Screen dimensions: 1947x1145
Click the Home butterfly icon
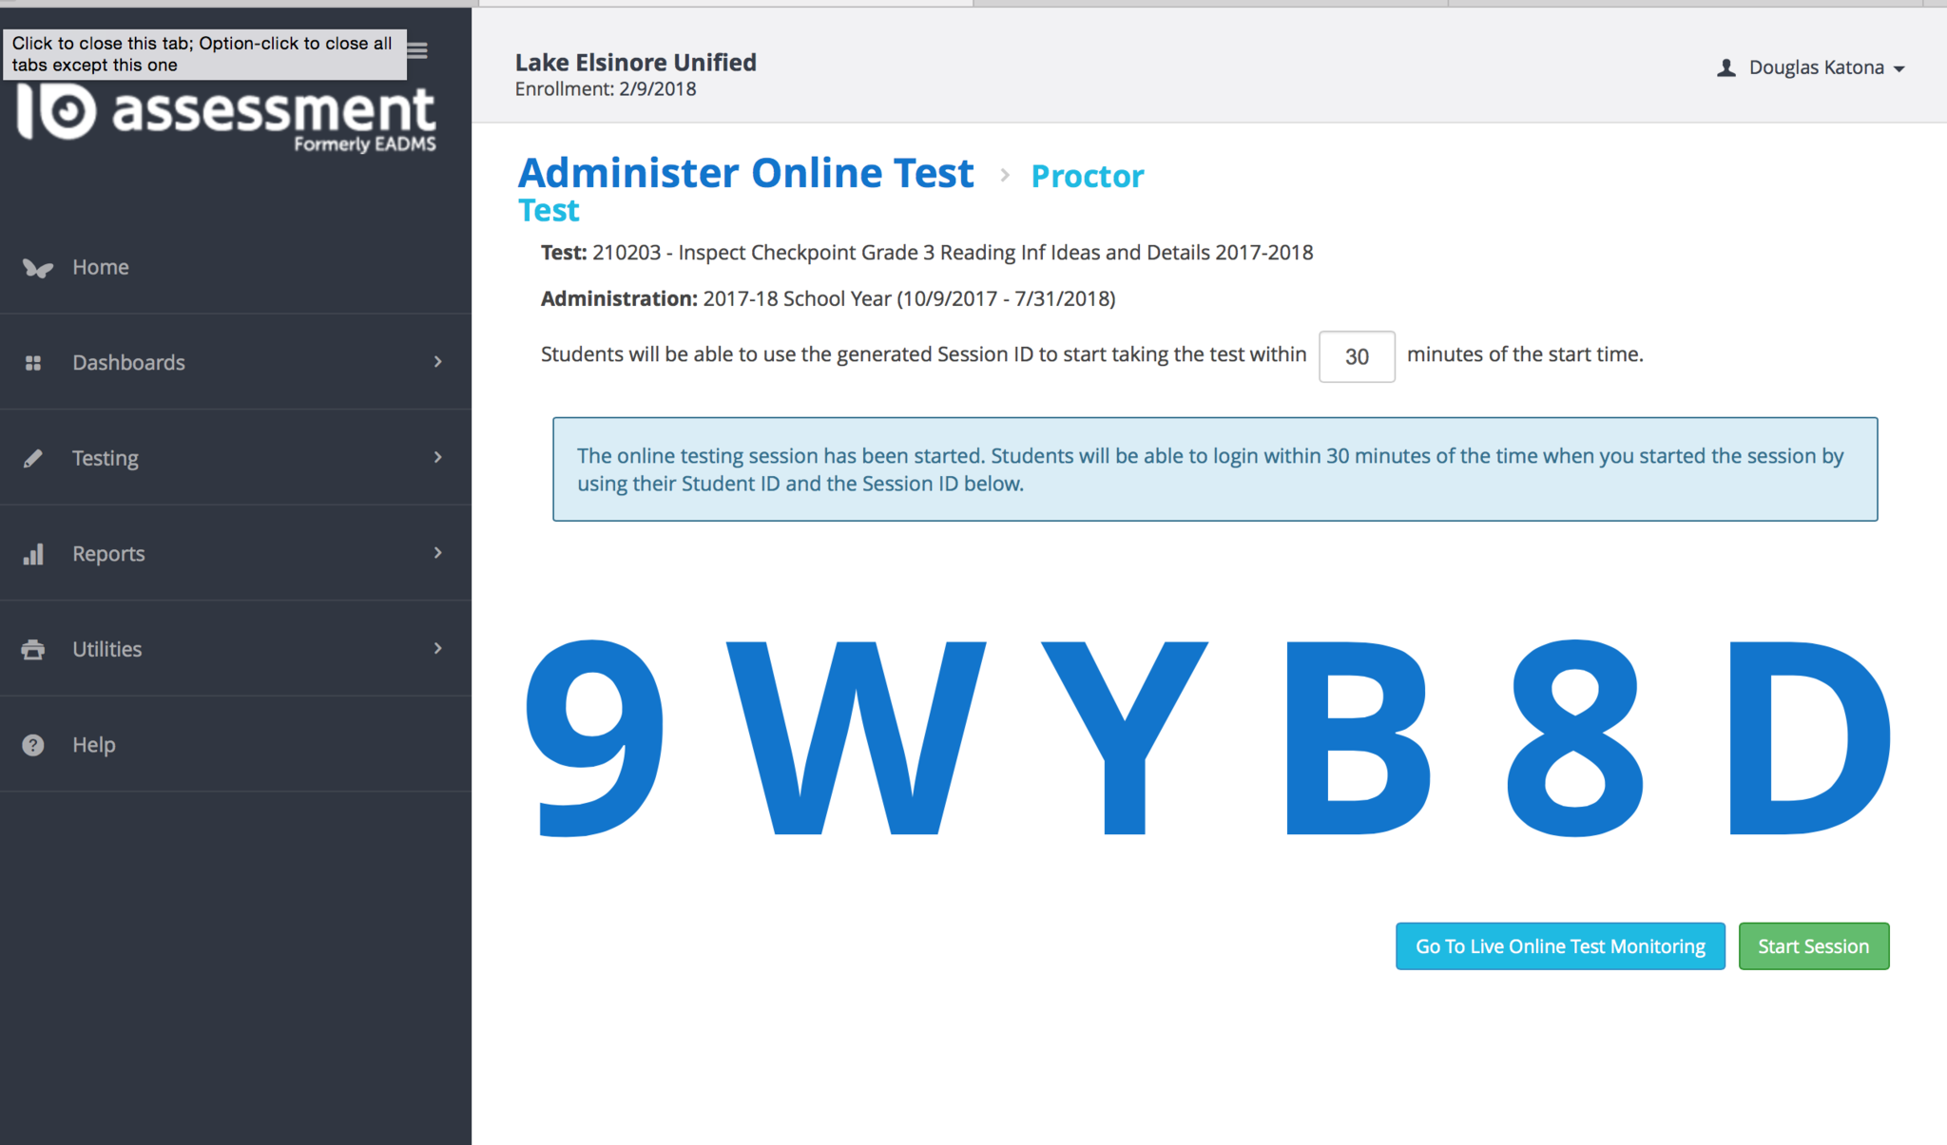[x=37, y=268]
